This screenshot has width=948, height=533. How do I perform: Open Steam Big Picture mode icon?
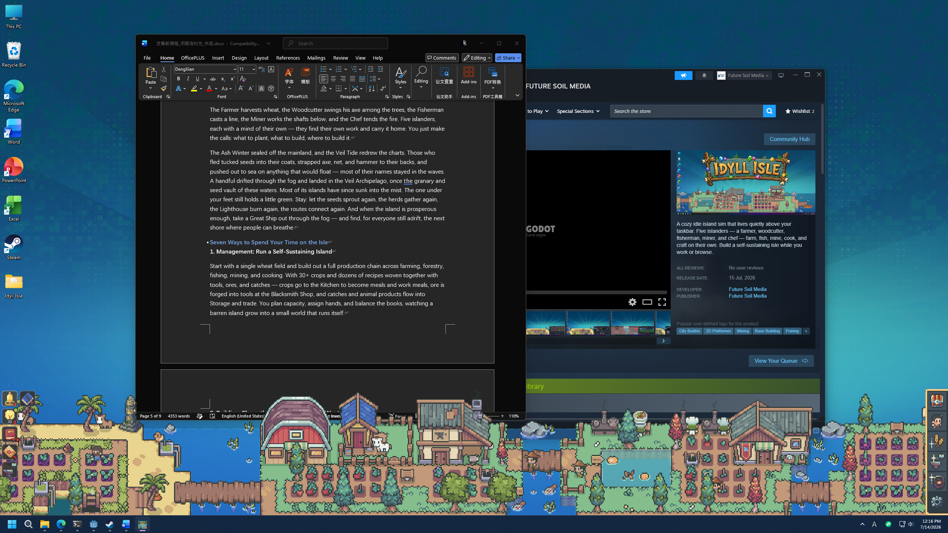click(781, 75)
